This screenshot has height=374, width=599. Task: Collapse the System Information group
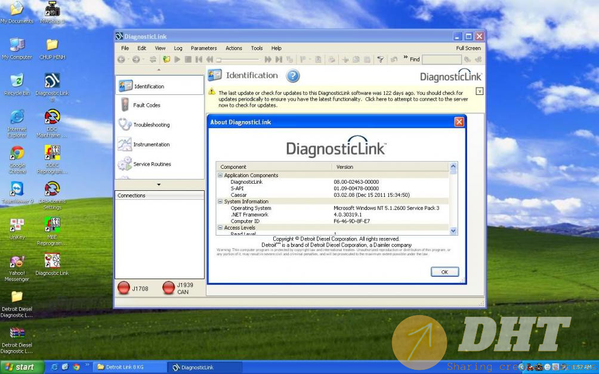[x=220, y=202]
